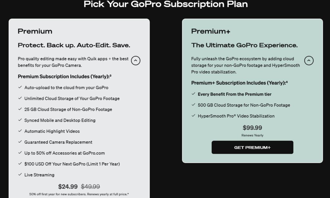Viewport: 330px width, 198px height.
Task: Click the crossed-out $49.99 price
Action: click(91, 186)
